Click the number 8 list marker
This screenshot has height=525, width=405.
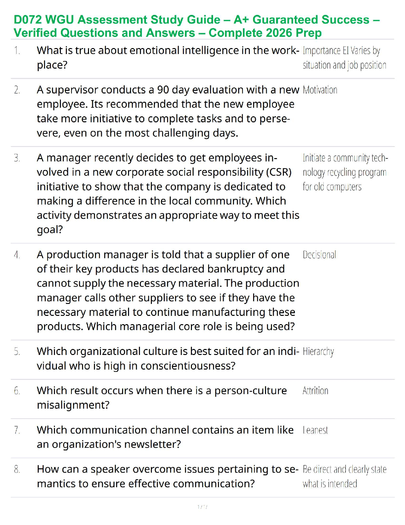(x=17, y=469)
